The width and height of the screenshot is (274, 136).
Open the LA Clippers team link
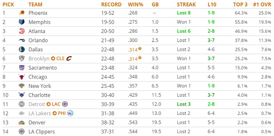[42, 132]
